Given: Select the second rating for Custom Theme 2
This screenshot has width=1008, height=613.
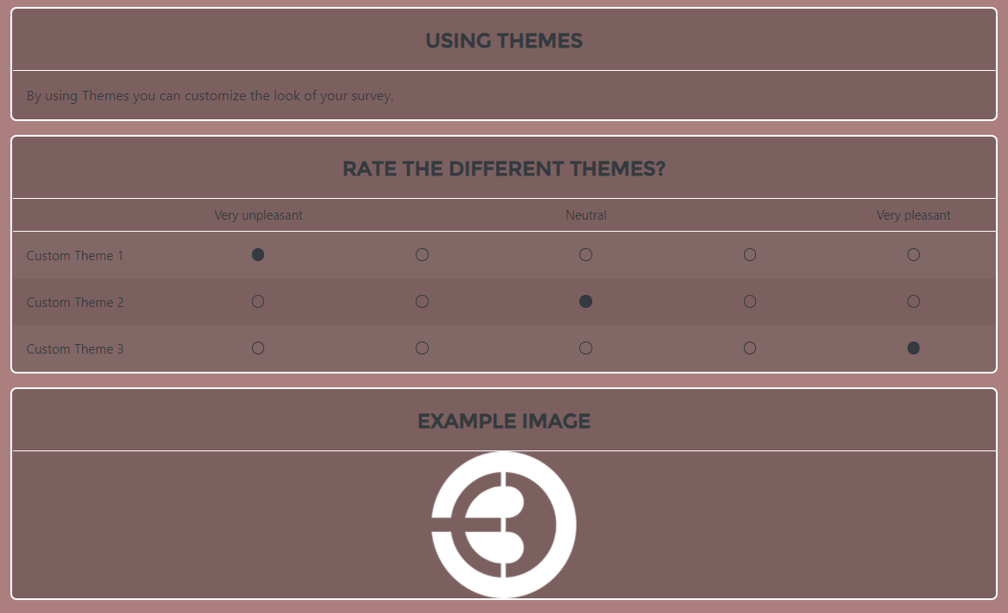Looking at the screenshot, I should 422,301.
